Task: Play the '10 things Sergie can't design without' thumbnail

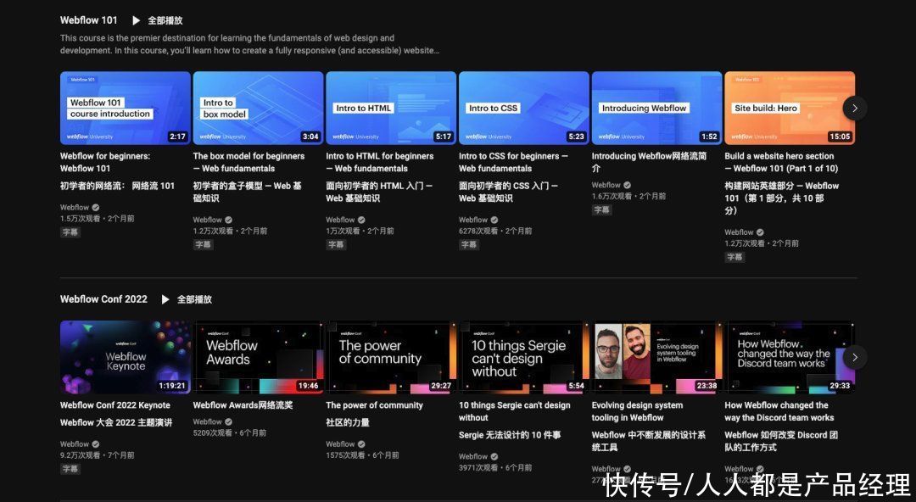Action: point(524,357)
